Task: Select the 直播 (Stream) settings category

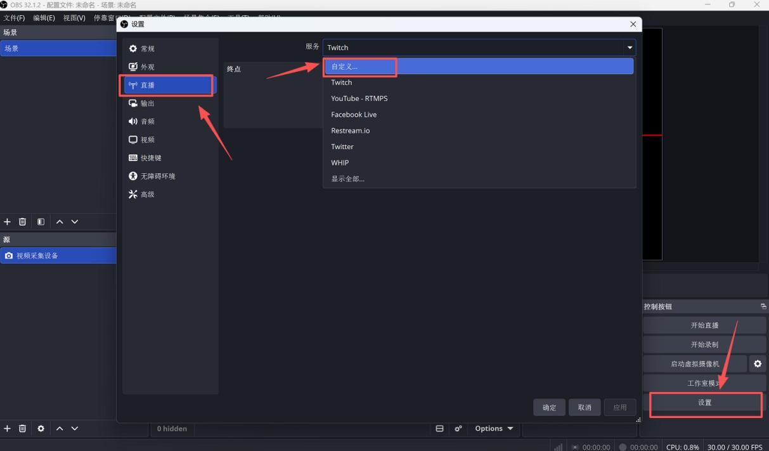Action: (x=170, y=85)
